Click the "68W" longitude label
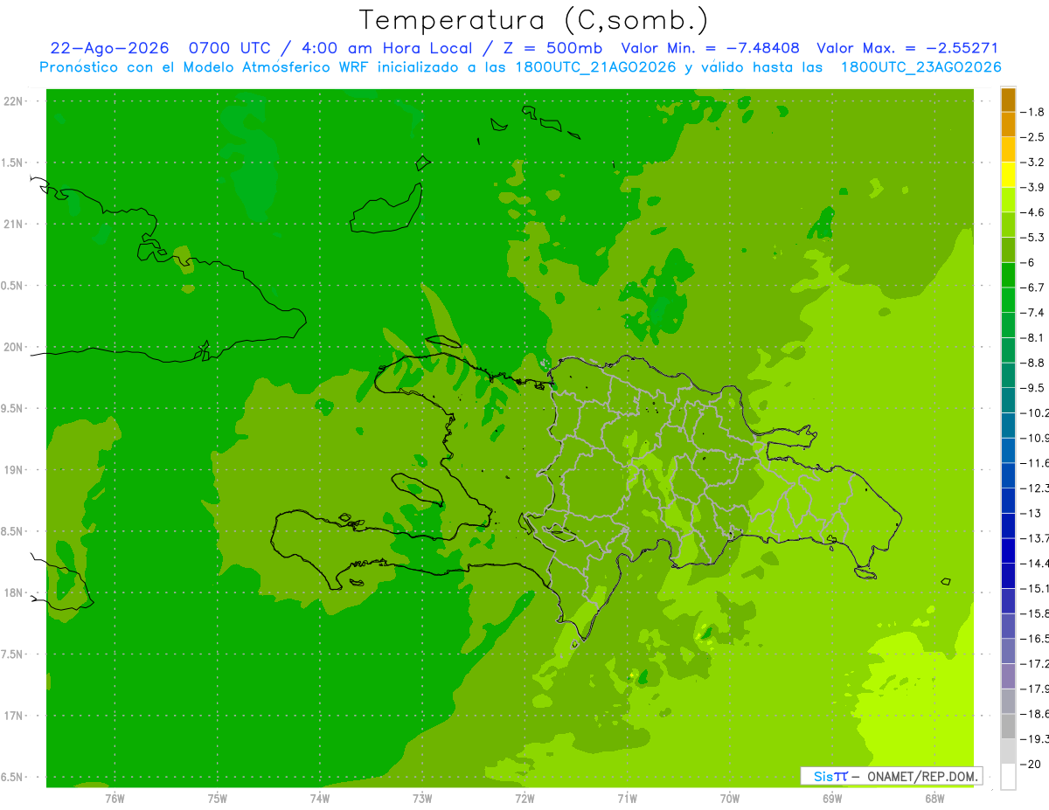The image size is (1049, 810). coord(934,798)
